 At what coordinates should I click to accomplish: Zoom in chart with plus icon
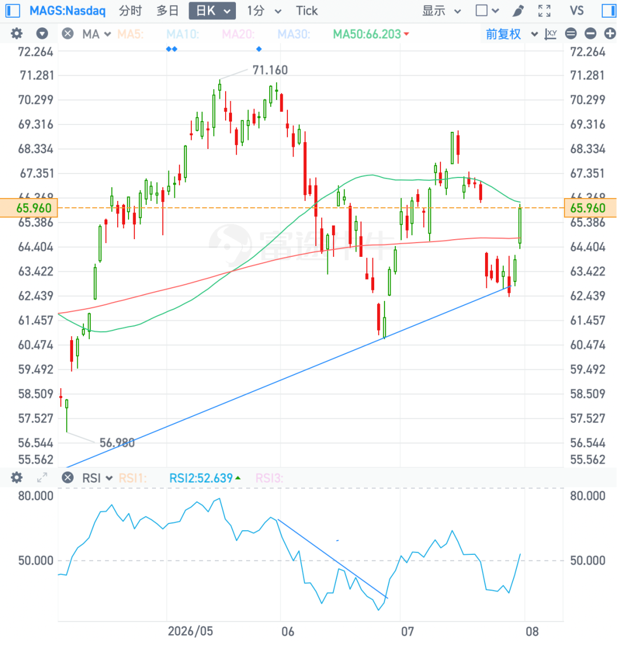click(610, 34)
